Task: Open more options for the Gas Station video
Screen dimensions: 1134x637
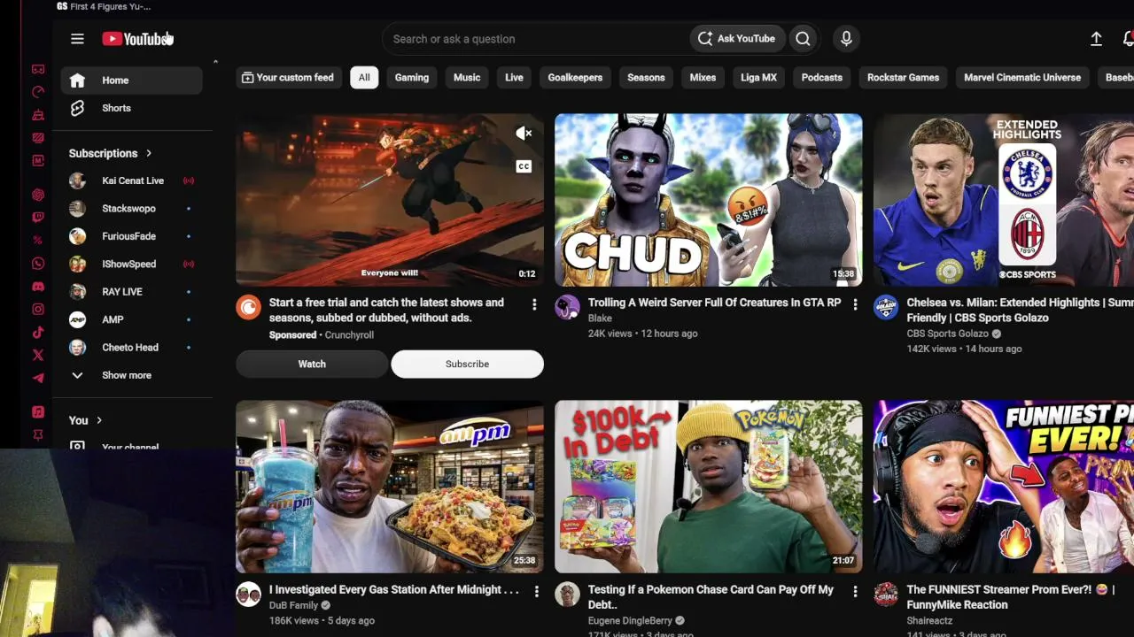Action: click(x=536, y=591)
